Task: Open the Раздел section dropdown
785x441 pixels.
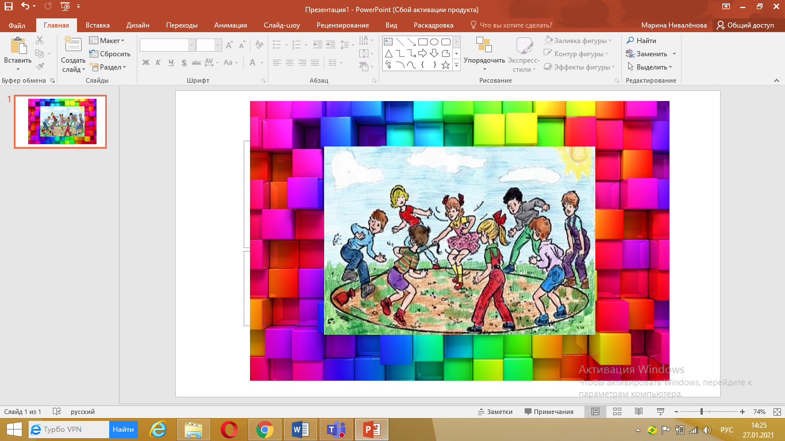Action: [x=107, y=67]
